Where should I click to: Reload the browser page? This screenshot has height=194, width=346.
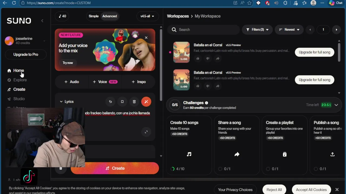(14, 3)
